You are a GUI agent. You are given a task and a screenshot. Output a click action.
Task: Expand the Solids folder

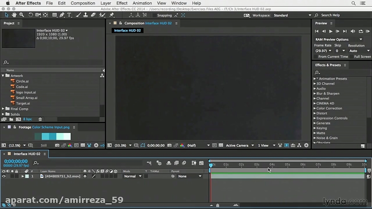coord(3,114)
